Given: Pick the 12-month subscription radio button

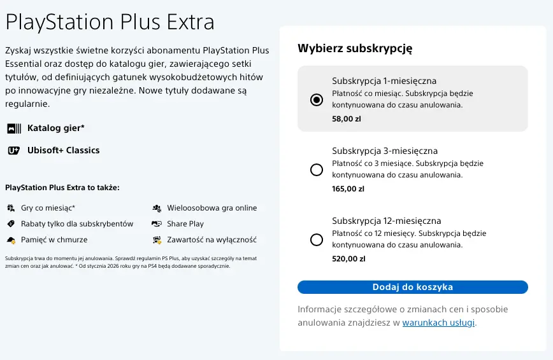Looking at the screenshot, I should (317, 240).
